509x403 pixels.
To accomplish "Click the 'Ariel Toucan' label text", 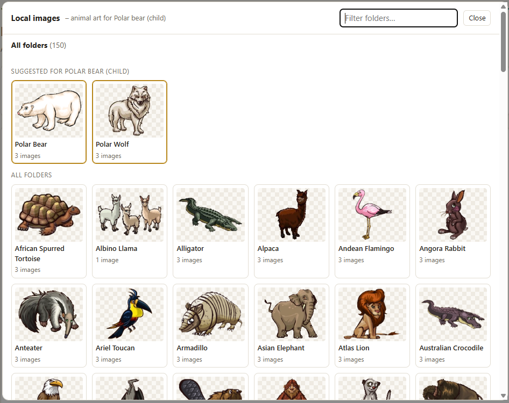I will coord(115,348).
